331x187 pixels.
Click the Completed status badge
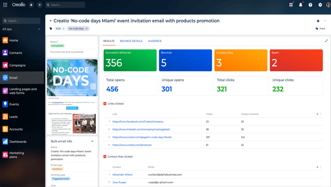pyautogui.click(x=57, y=46)
